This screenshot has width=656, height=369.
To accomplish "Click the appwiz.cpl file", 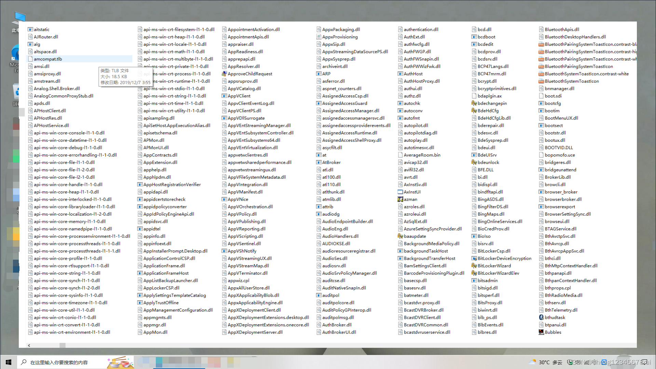I will pos(238,281).
